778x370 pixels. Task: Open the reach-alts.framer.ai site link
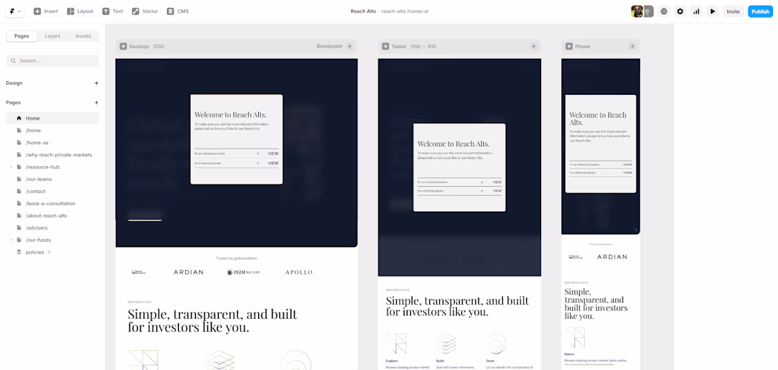pyautogui.click(x=405, y=11)
